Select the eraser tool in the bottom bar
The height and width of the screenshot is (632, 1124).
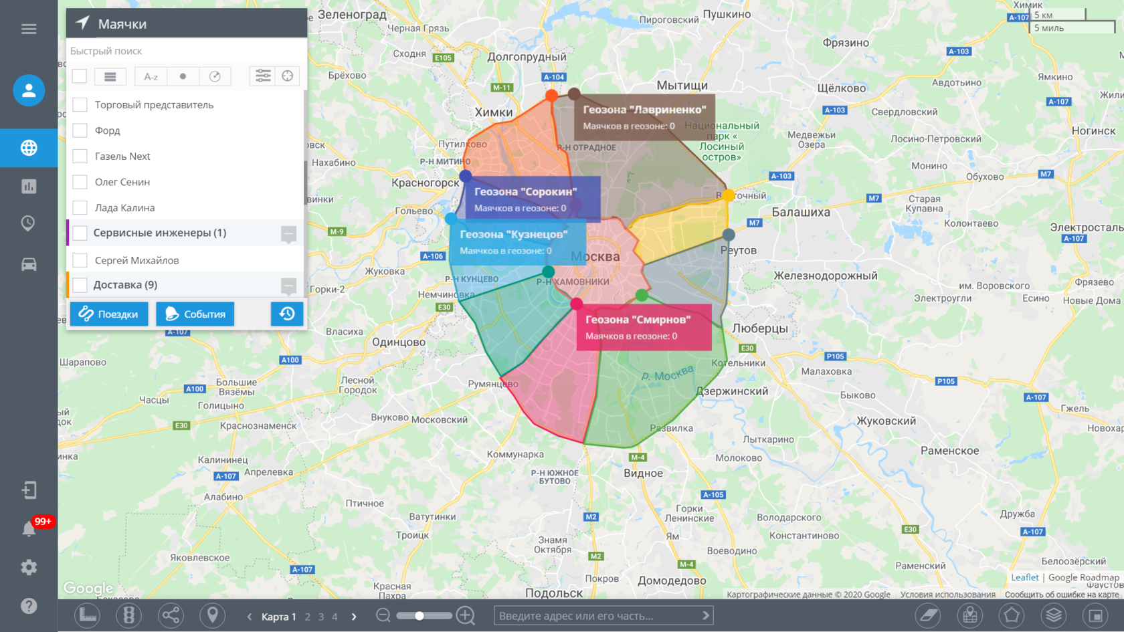point(928,615)
